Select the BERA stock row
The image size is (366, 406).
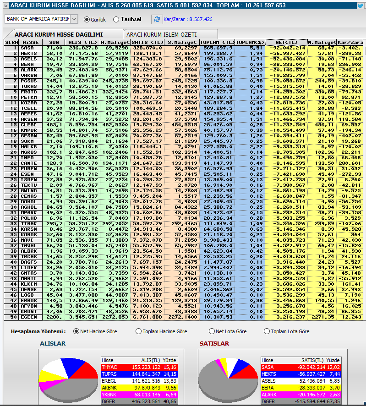pyautogui.click(x=184, y=65)
